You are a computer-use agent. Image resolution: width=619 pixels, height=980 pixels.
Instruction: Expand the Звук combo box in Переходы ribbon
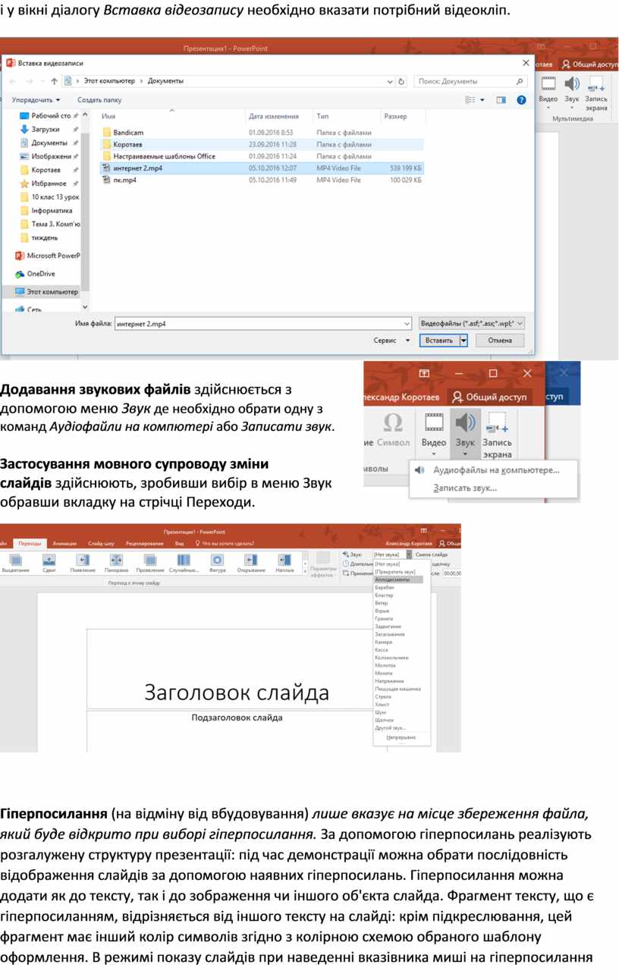point(409,554)
